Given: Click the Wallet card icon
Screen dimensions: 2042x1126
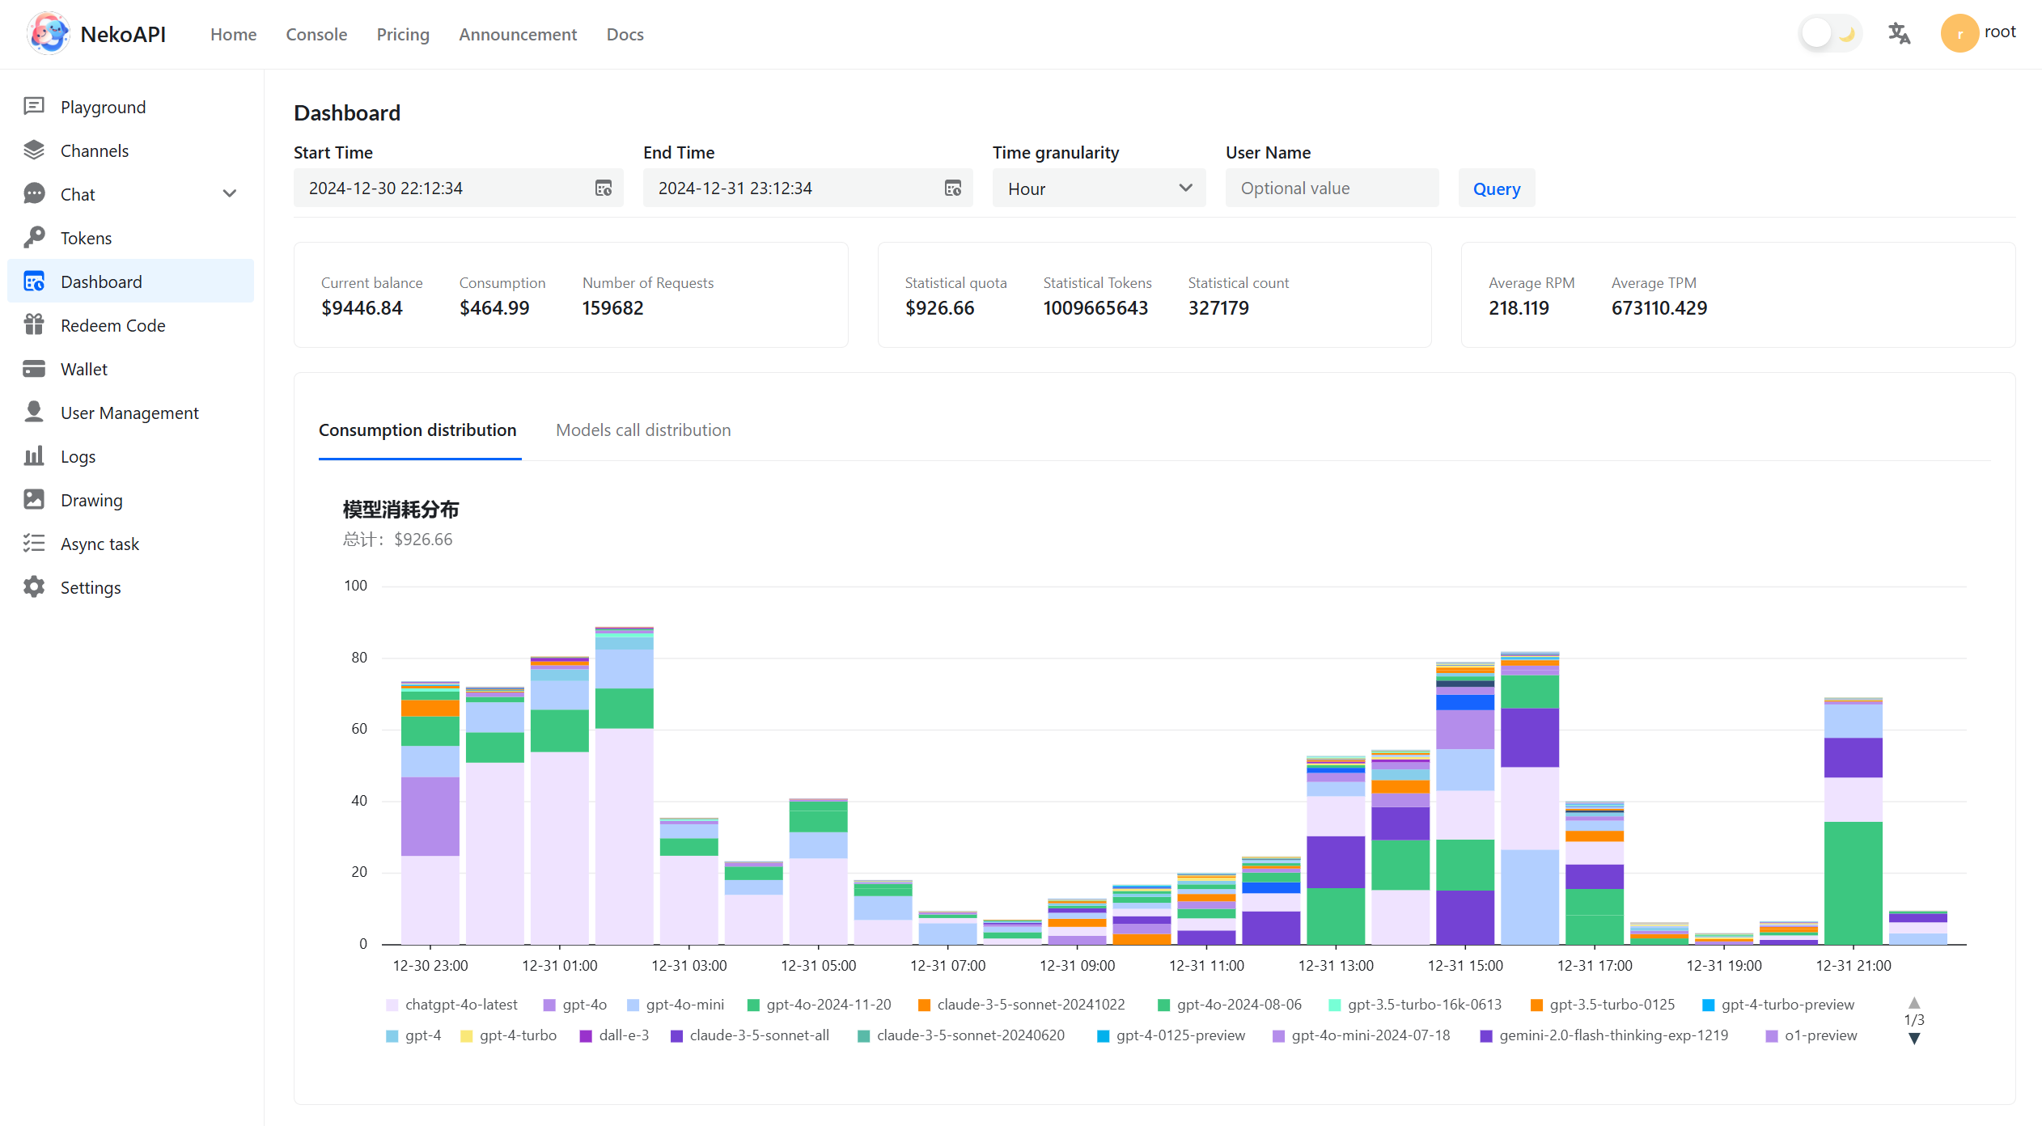Looking at the screenshot, I should pos(34,369).
